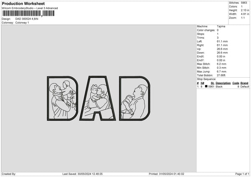The image size is (251, 177).
Task: Click the "Color changes:" label
Action: (206, 30)
